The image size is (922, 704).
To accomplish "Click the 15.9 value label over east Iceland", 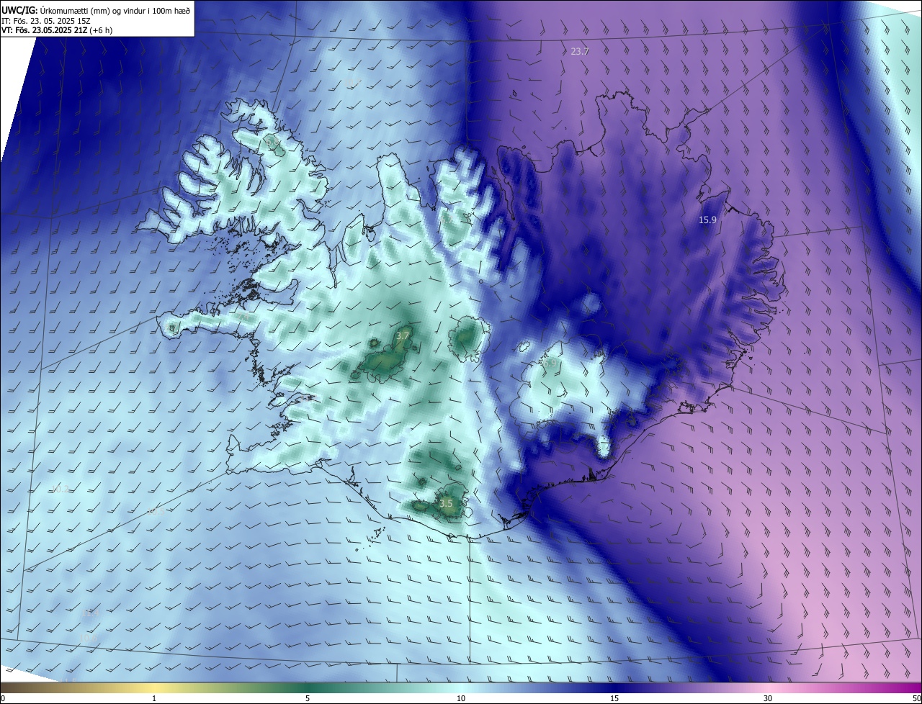I will (707, 220).
